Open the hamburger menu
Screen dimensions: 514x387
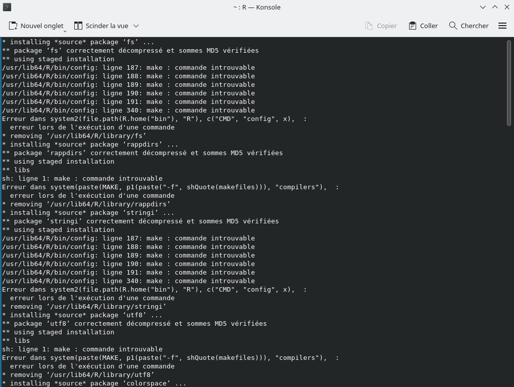(x=502, y=26)
